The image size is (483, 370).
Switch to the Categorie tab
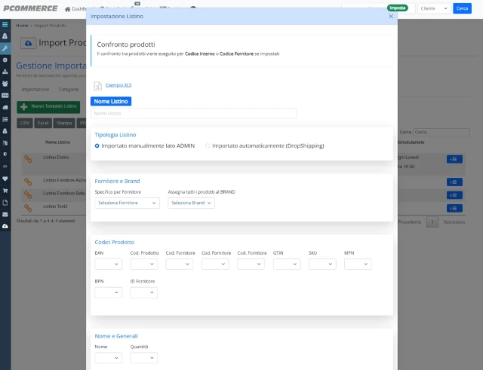pyautogui.click(x=69, y=90)
